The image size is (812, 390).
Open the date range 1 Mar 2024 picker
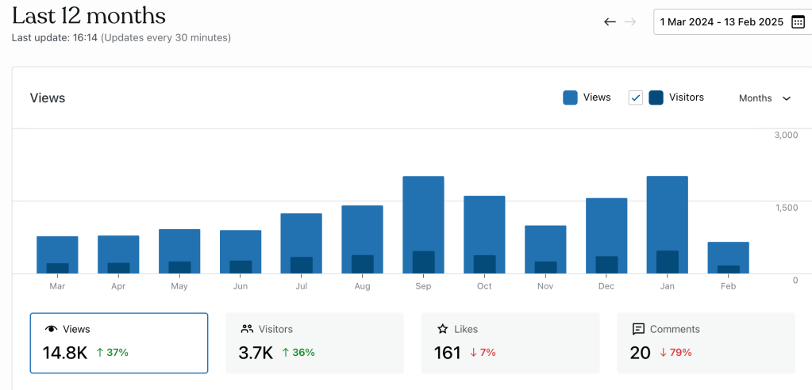(x=721, y=22)
